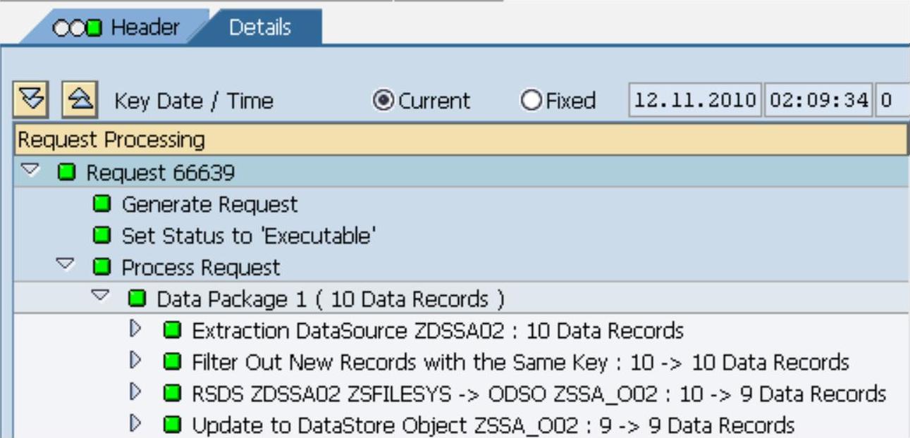Click the key time field 02:09:34
This screenshot has height=438, width=910.
tap(818, 101)
